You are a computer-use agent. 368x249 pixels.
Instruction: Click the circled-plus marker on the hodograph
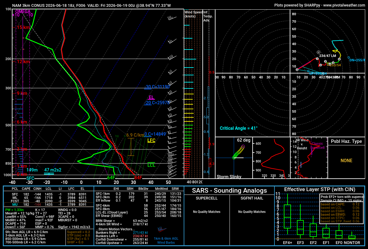coord(318,52)
